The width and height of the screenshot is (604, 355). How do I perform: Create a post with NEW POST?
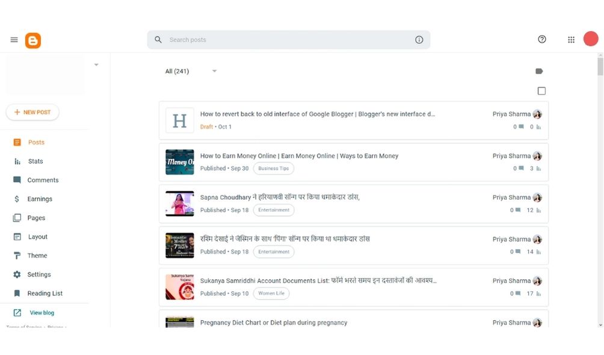coord(32,112)
